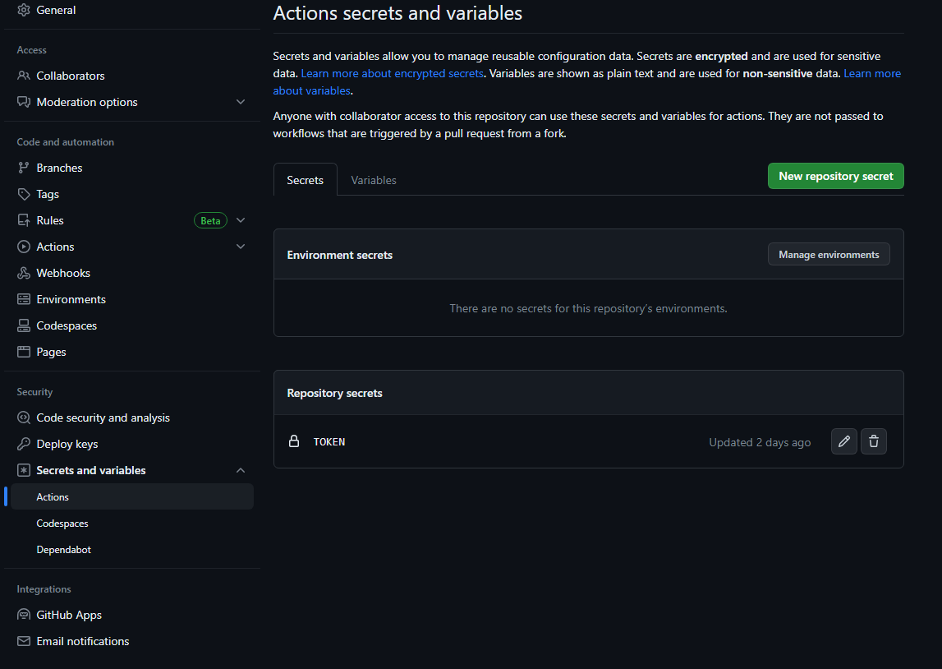Image resolution: width=942 pixels, height=669 pixels.
Task: Expand the Actions sidebar section
Action: 240,246
